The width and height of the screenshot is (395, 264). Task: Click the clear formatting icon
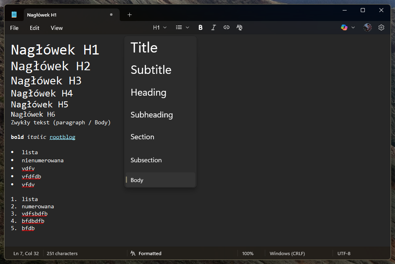pyautogui.click(x=239, y=27)
